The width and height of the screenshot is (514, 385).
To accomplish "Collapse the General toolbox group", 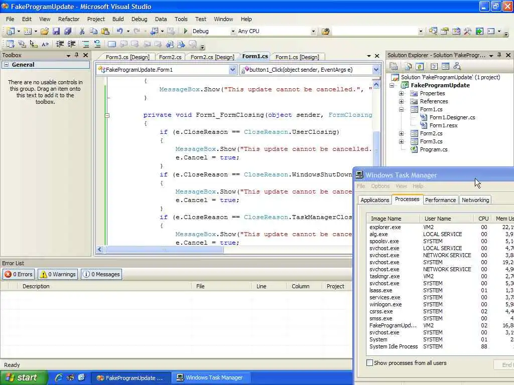I will click(x=6, y=65).
